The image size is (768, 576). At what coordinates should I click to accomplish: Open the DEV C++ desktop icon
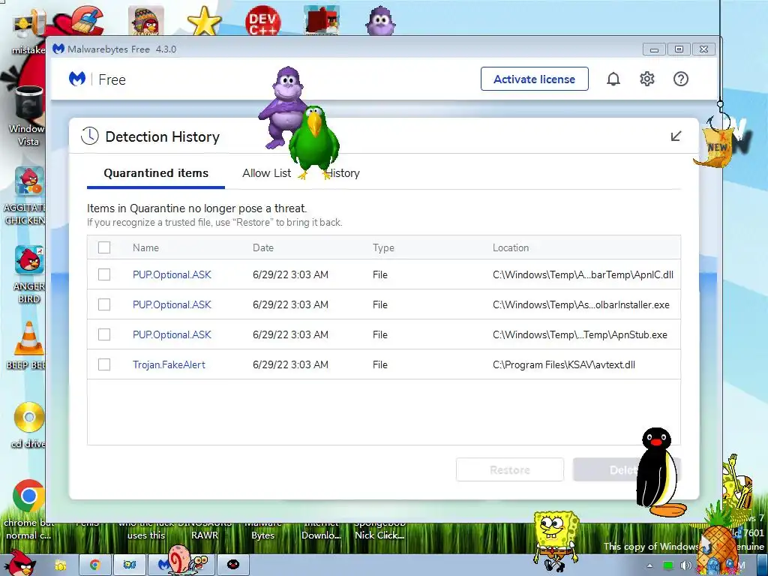[x=262, y=20]
